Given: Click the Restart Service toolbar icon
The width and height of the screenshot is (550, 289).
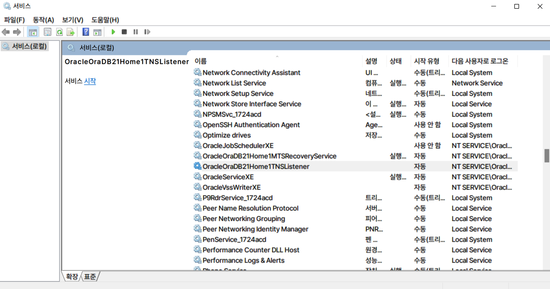Looking at the screenshot, I should [x=147, y=32].
